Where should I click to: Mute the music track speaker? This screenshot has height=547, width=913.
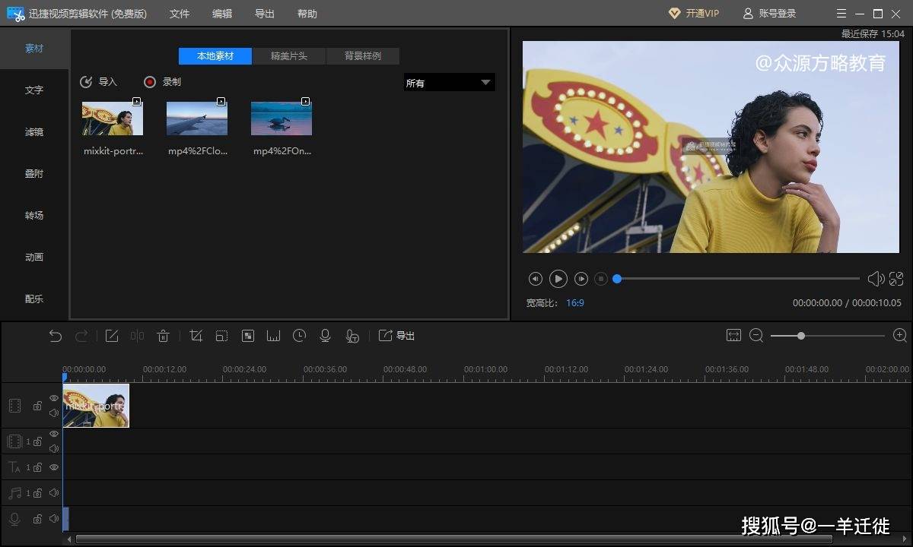[x=54, y=493]
